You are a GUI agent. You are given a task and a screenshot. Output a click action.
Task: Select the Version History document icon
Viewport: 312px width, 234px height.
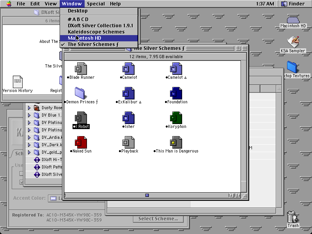pos(18,82)
